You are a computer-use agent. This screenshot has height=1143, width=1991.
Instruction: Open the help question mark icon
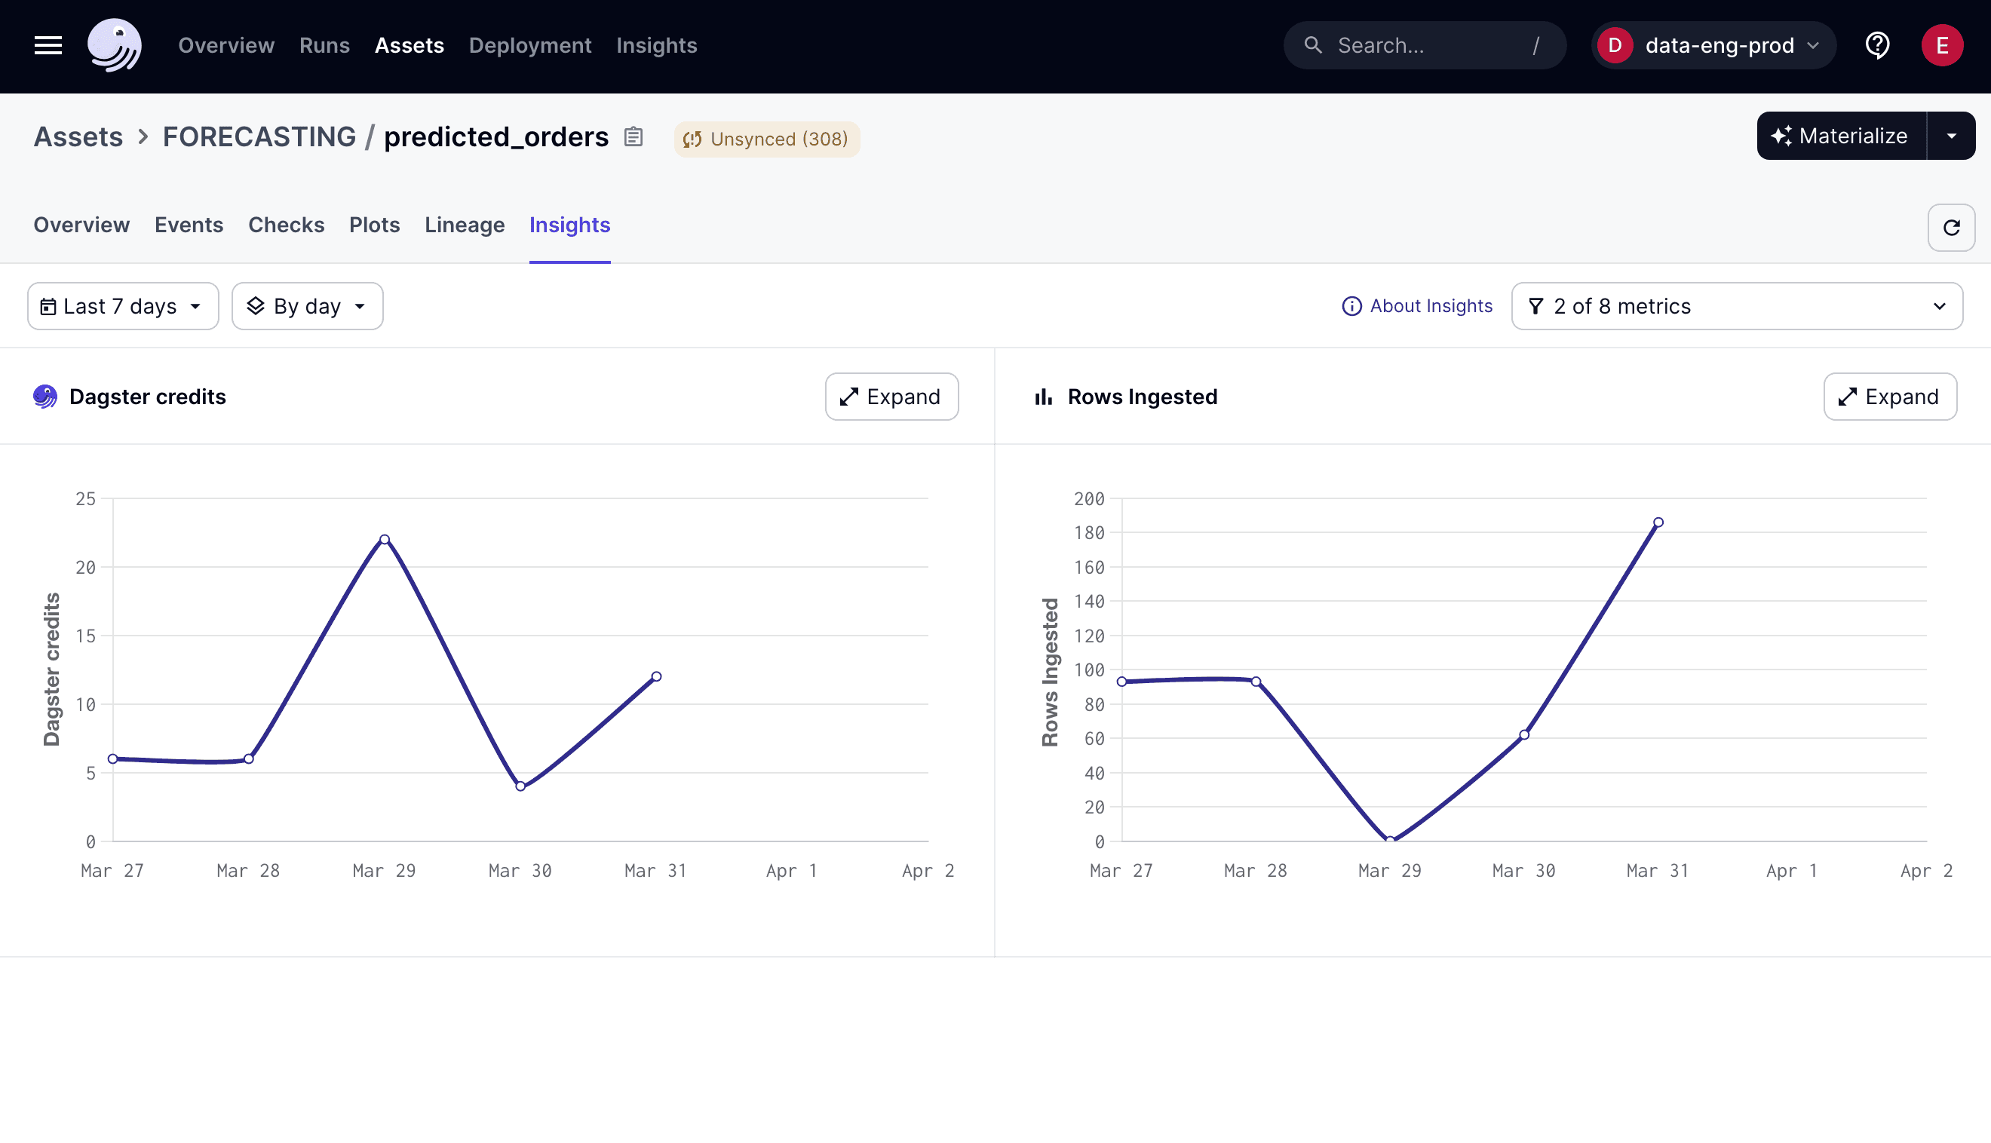tap(1878, 44)
